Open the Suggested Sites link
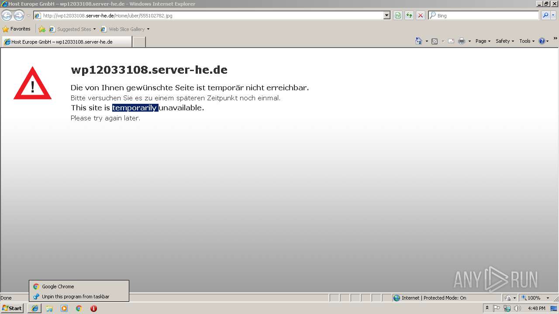 [72, 29]
